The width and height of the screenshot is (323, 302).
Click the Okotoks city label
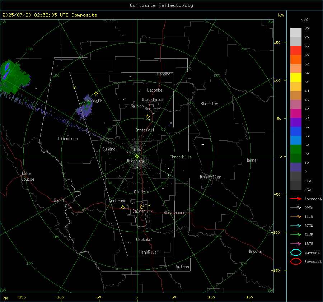(x=144, y=240)
